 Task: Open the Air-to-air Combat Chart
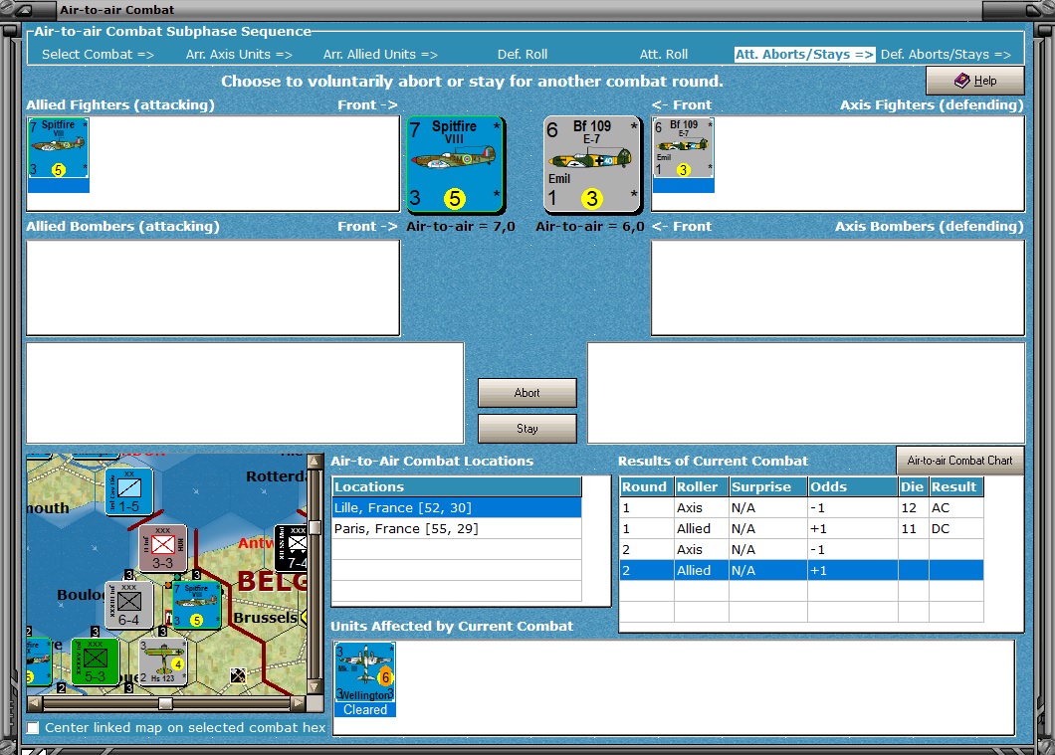(x=959, y=461)
